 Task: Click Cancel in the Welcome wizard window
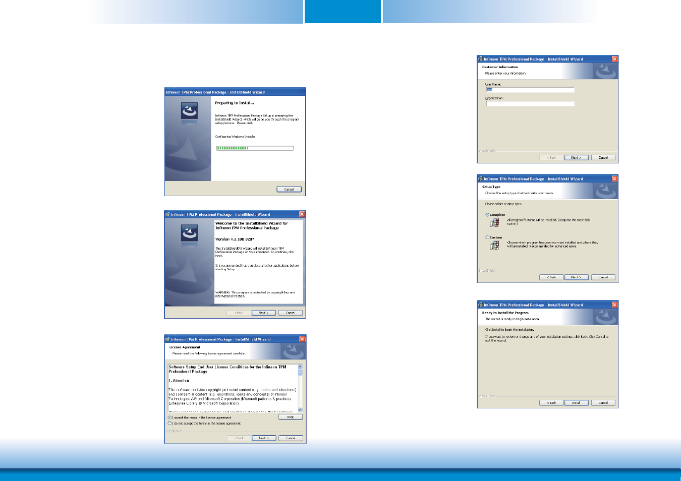pyautogui.click(x=291, y=313)
